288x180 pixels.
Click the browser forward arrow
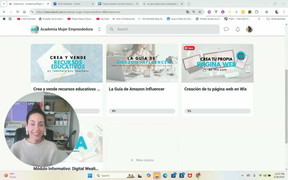click(11, 12)
